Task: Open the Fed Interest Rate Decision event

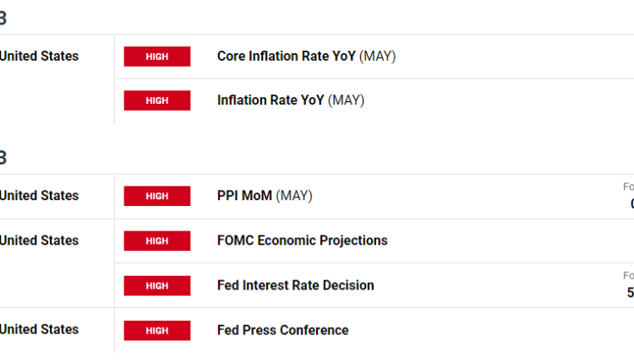Action: pyautogui.click(x=295, y=285)
